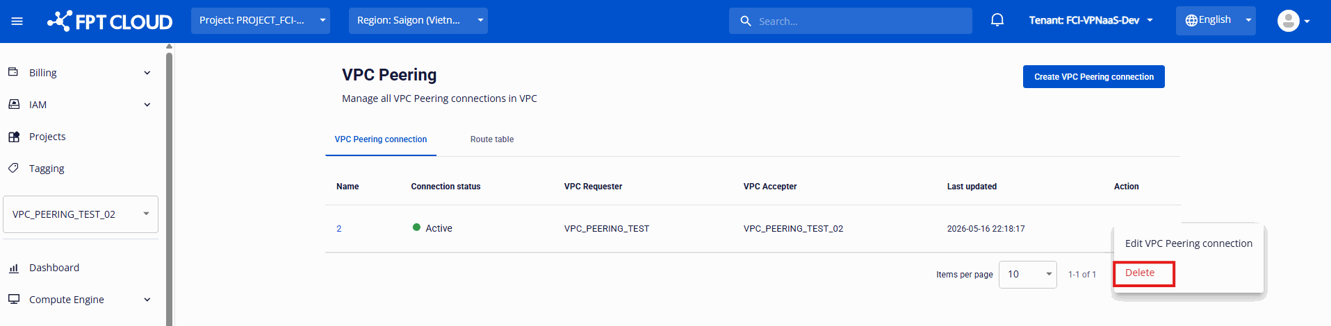
Task: Open Tagging from the sidebar
Action: coord(47,169)
